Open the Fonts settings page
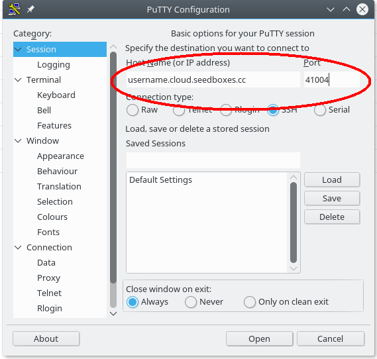Screen dimensions: 377x359 48,232
